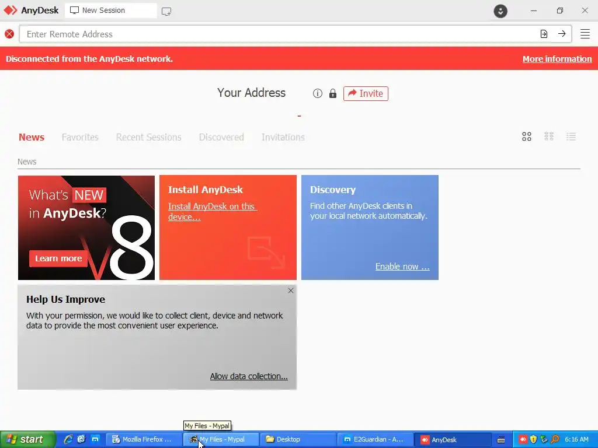Click Allow data collection link

(249, 376)
